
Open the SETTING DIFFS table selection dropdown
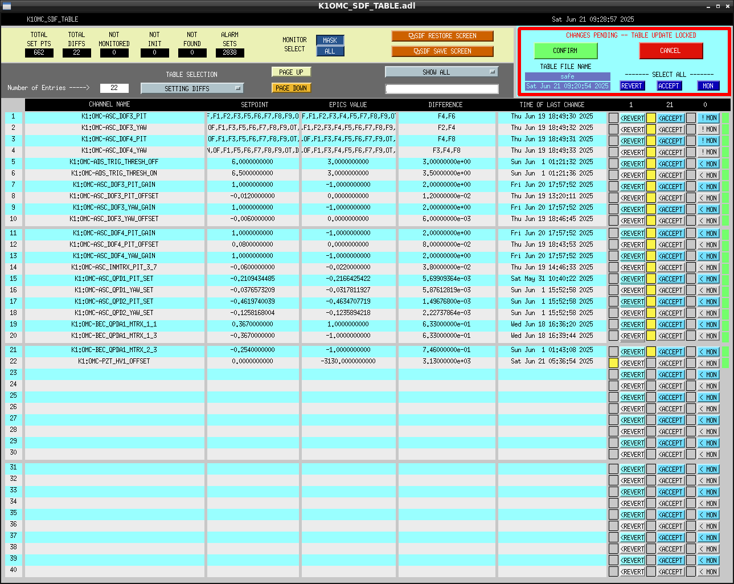click(192, 88)
